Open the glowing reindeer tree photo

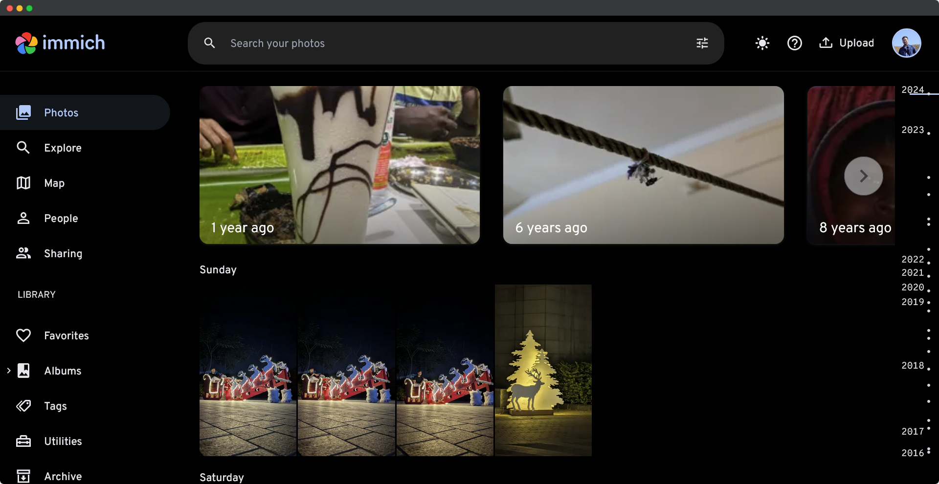coord(543,370)
